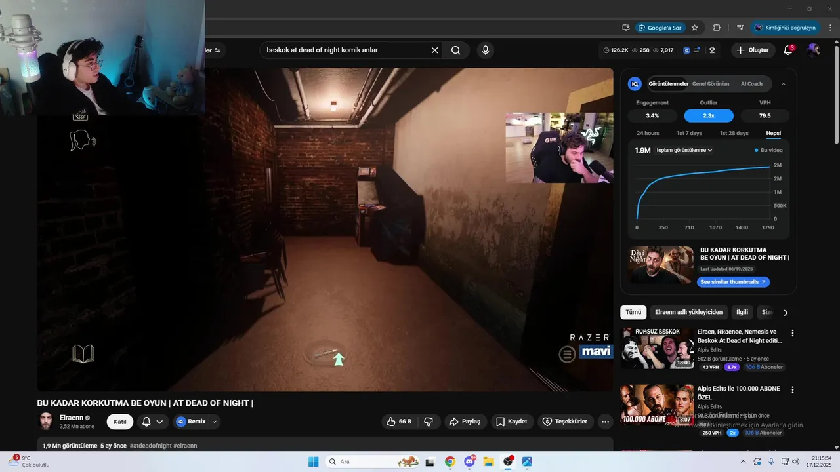Select the Tümü filter chip

point(633,313)
